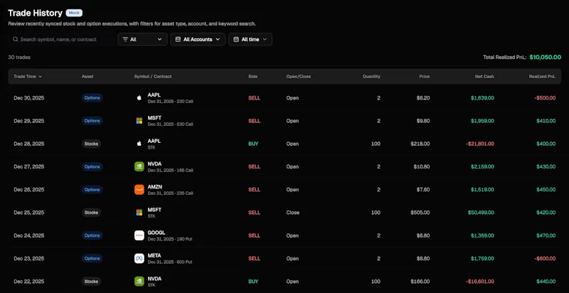The width and height of the screenshot is (569, 293).
Task: Click the Open/Close column header
Action: (298, 77)
